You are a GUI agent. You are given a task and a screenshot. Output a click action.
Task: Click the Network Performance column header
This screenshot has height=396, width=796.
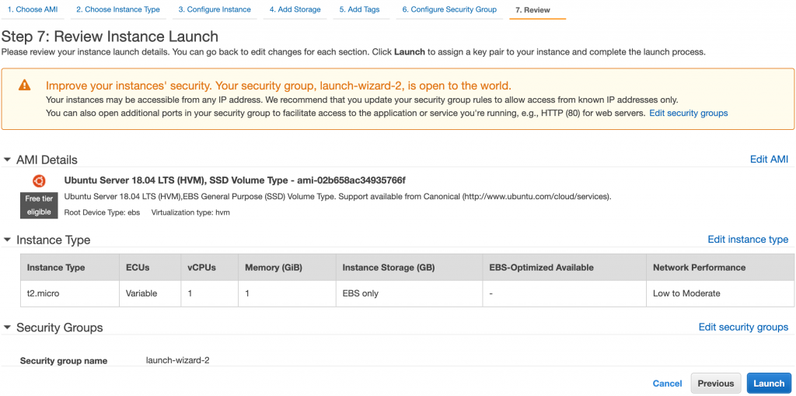(x=721, y=268)
